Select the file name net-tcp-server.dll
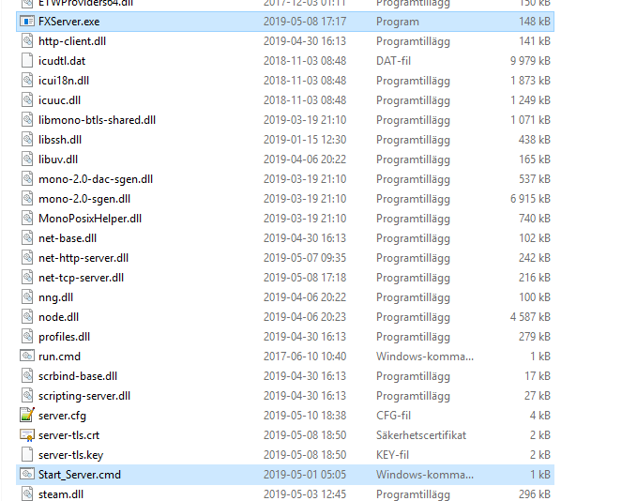 click(x=82, y=278)
